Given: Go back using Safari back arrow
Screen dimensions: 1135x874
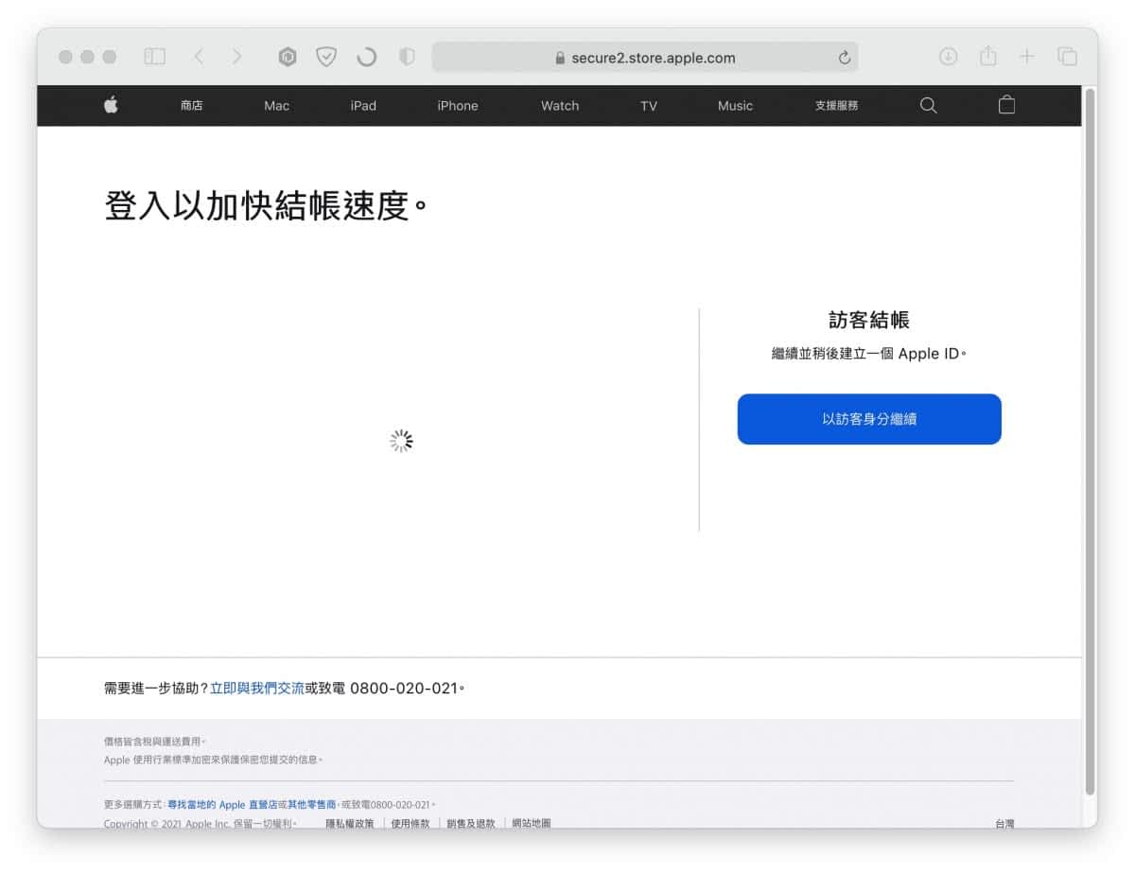Looking at the screenshot, I should pyautogui.click(x=199, y=57).
